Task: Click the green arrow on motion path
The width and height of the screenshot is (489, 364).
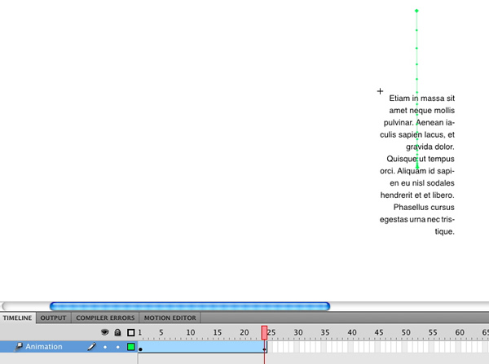Action: 417,165
